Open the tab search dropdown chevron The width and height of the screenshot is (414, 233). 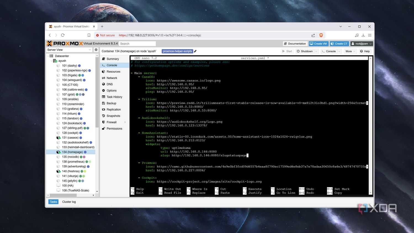coord(341,27)
